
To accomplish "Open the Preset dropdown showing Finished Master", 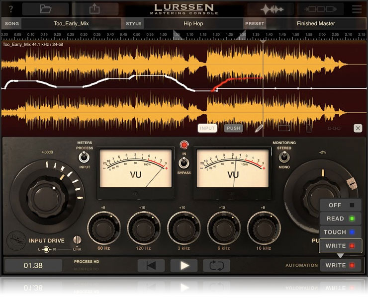I will (316, 23).
